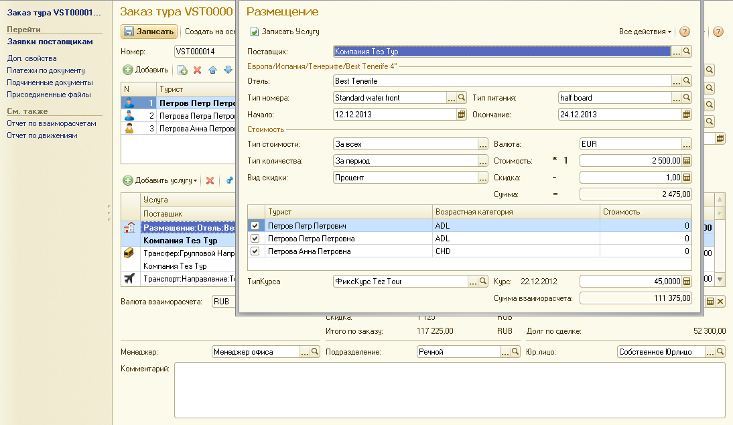The width and height of the screenshot is (733, 425).
Task: Open selection list for Тип питания
Action: point(677,98)
